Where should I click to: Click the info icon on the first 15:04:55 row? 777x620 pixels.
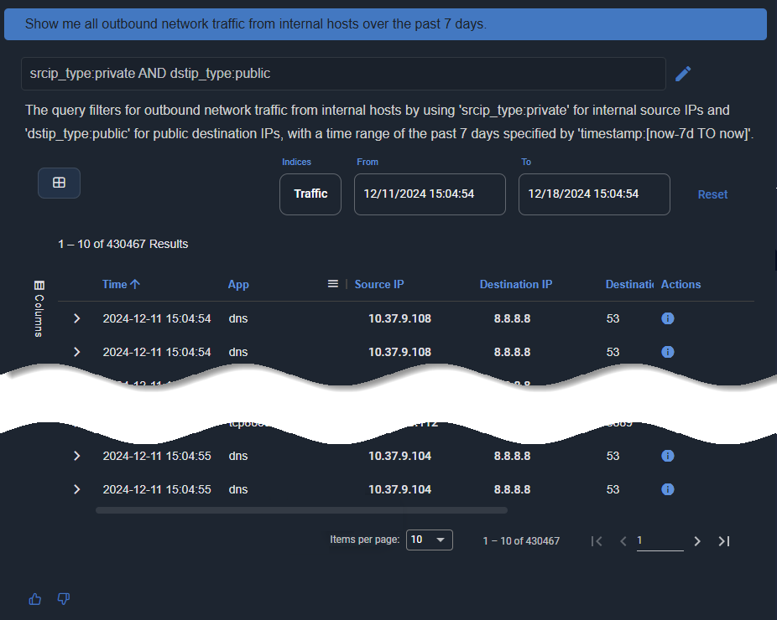(667, 456)
